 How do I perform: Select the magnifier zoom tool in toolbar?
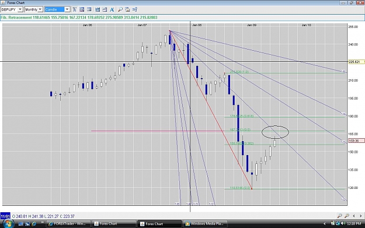[x=120, y=9]
